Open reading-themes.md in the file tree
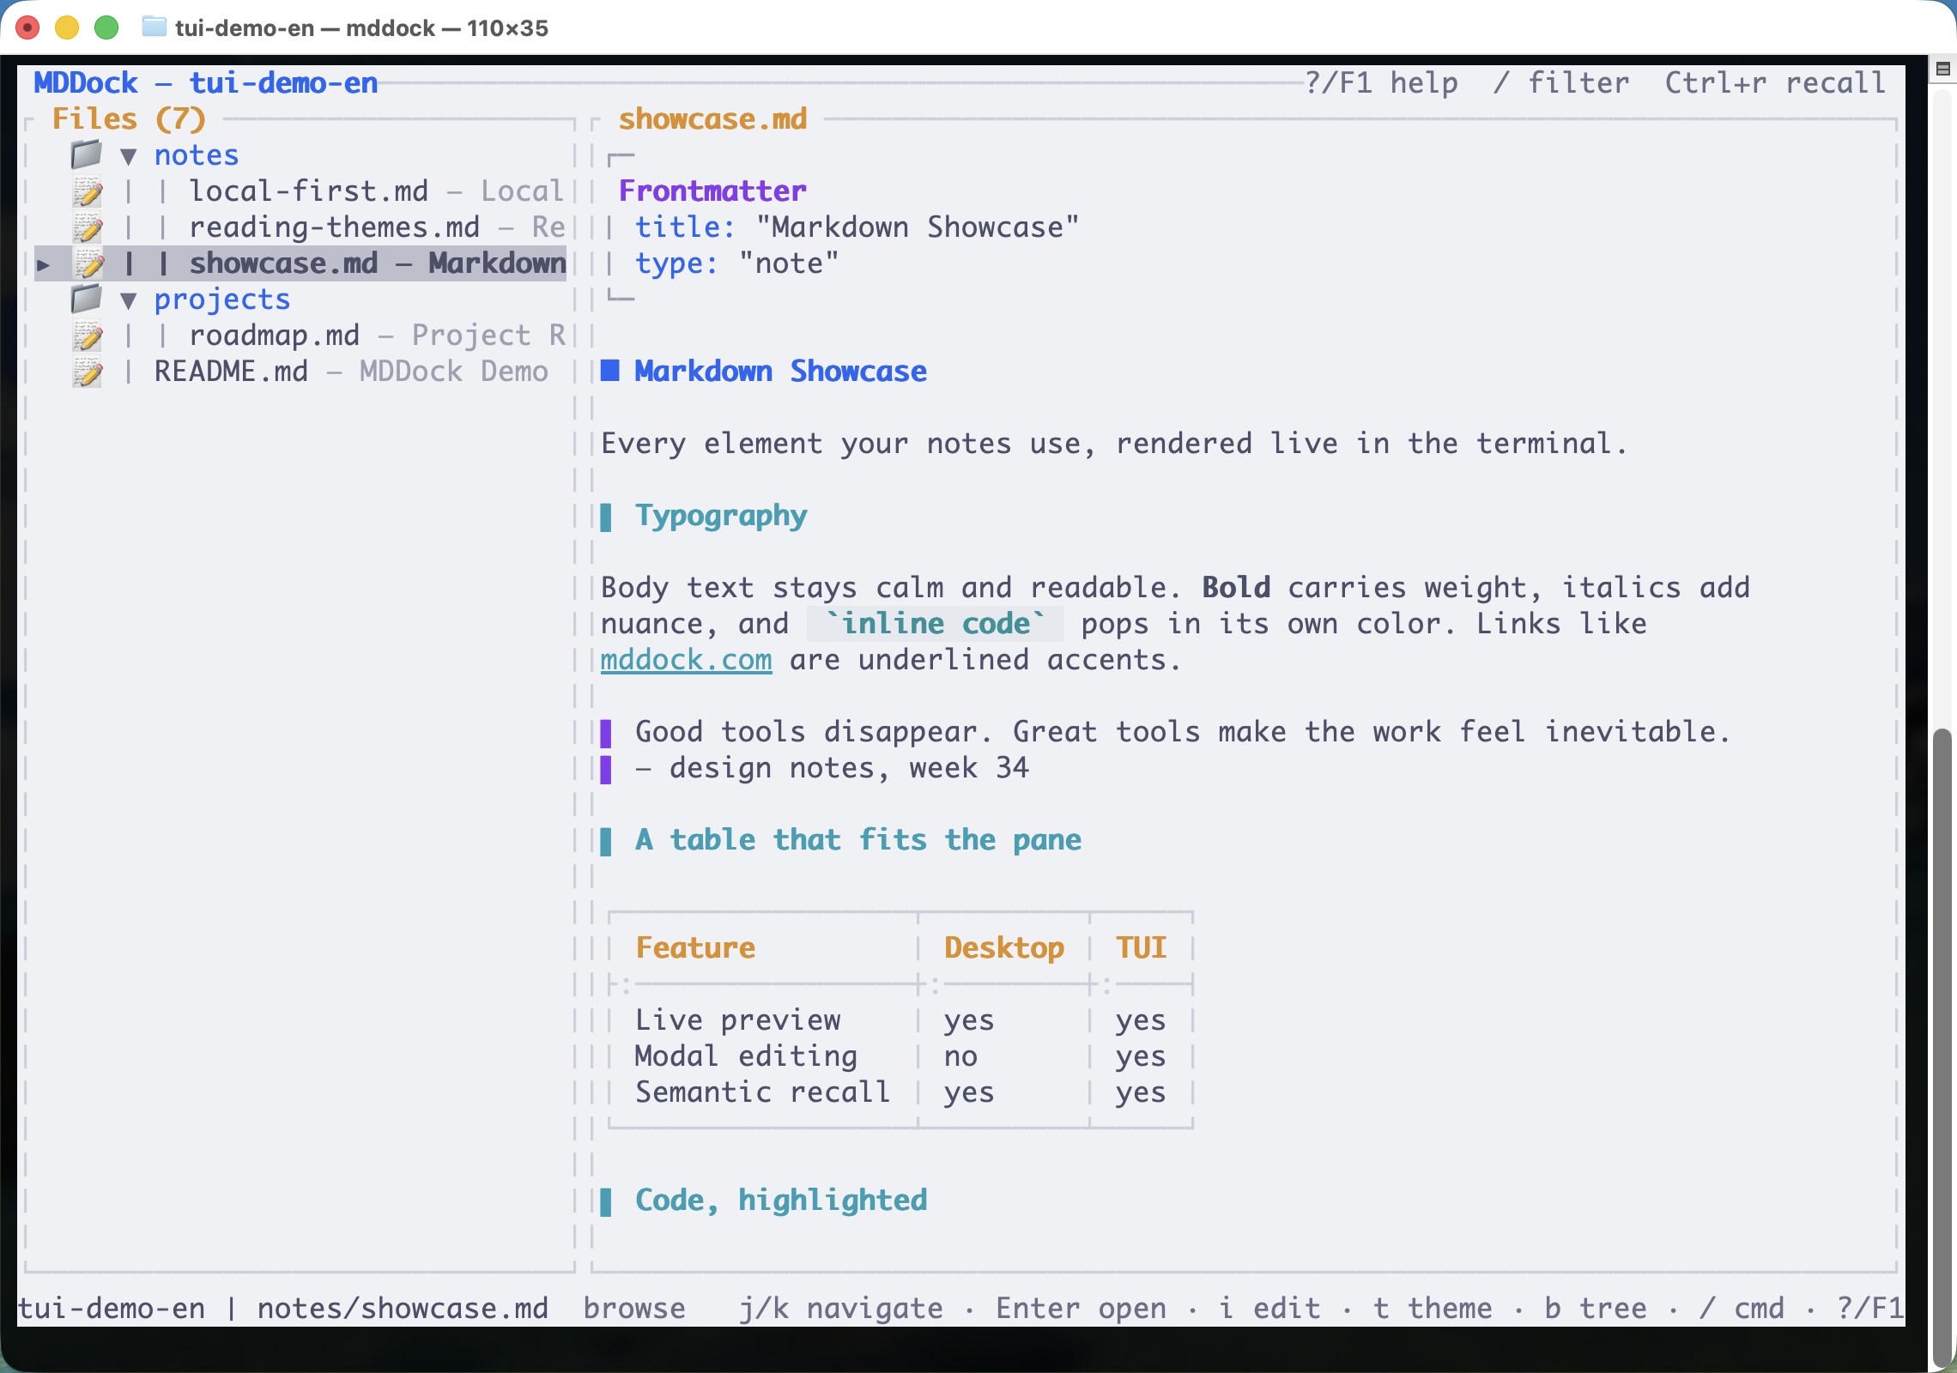1957x1373 pixels. [335, 227]
